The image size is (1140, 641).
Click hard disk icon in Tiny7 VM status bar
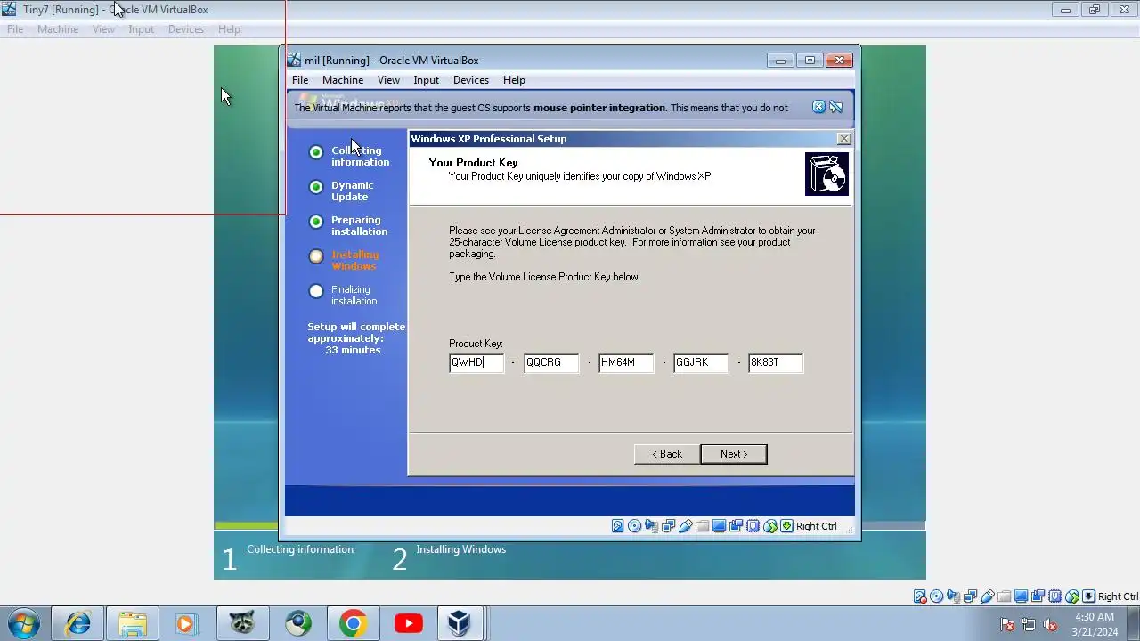click(x=920, y=596)
